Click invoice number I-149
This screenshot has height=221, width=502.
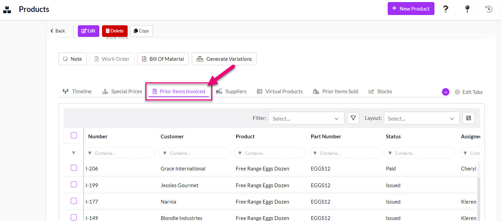(x=92, y=218)
